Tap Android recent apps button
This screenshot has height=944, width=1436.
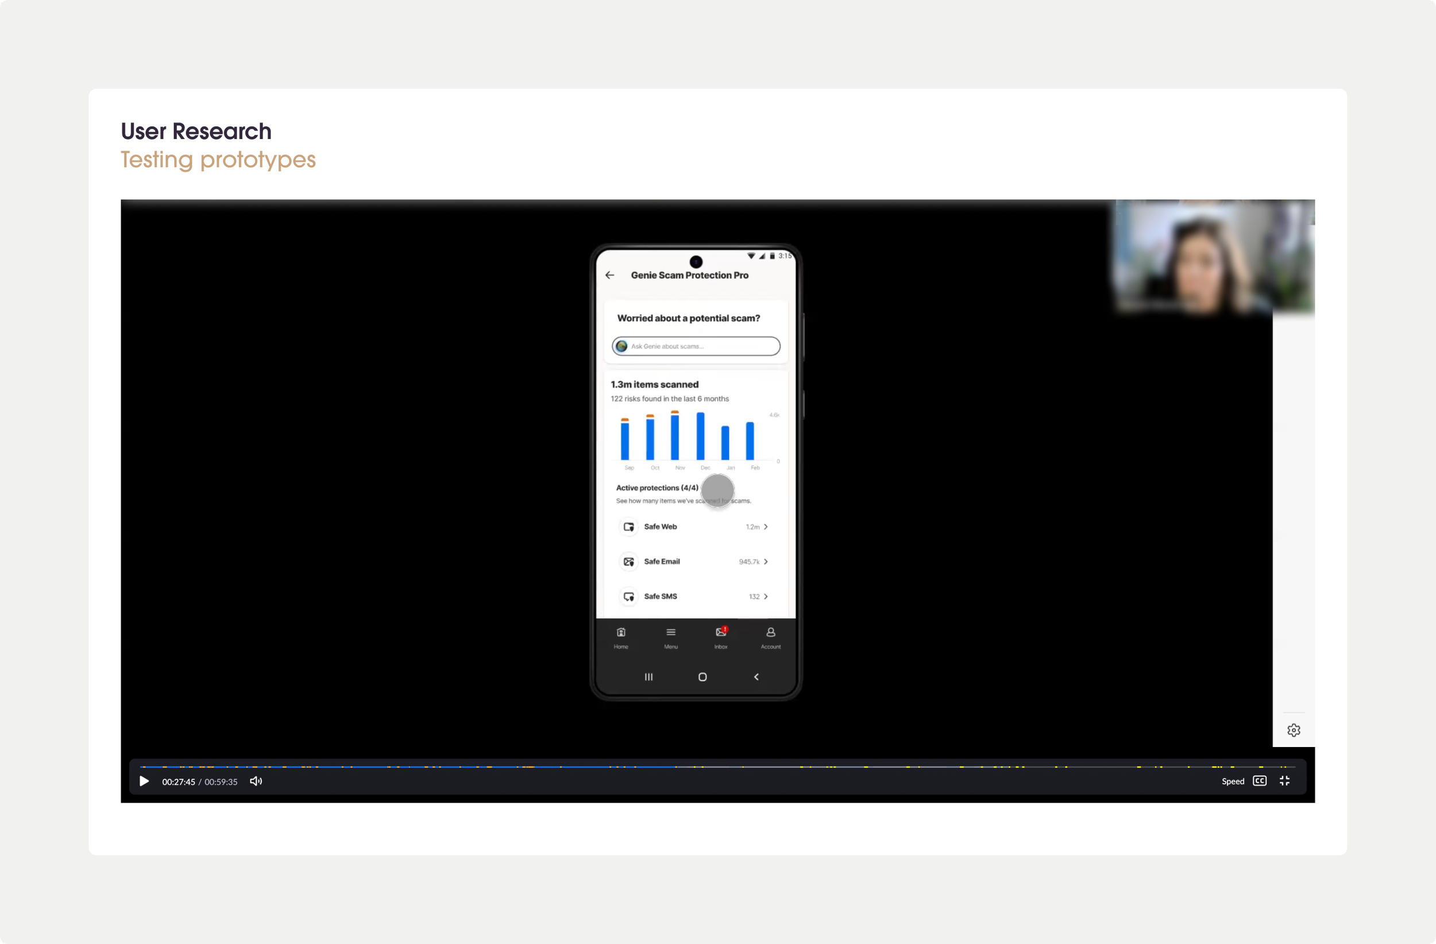pos(648,677)
